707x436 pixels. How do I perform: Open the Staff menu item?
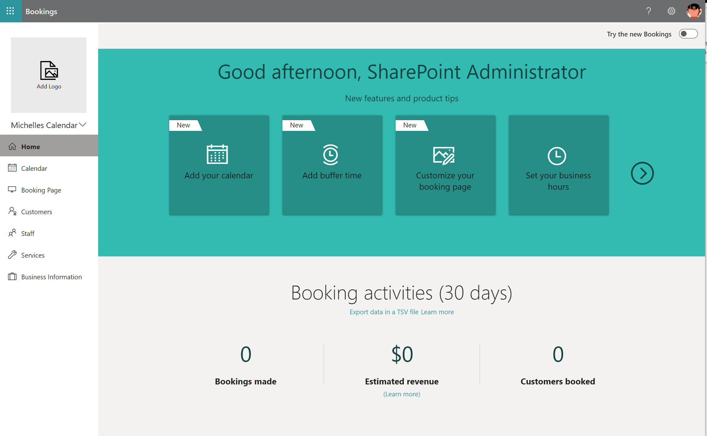[49, 233]
